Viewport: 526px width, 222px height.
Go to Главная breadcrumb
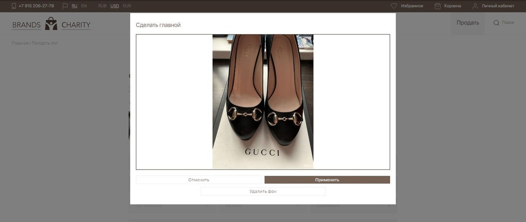click(x=20, y=43)
